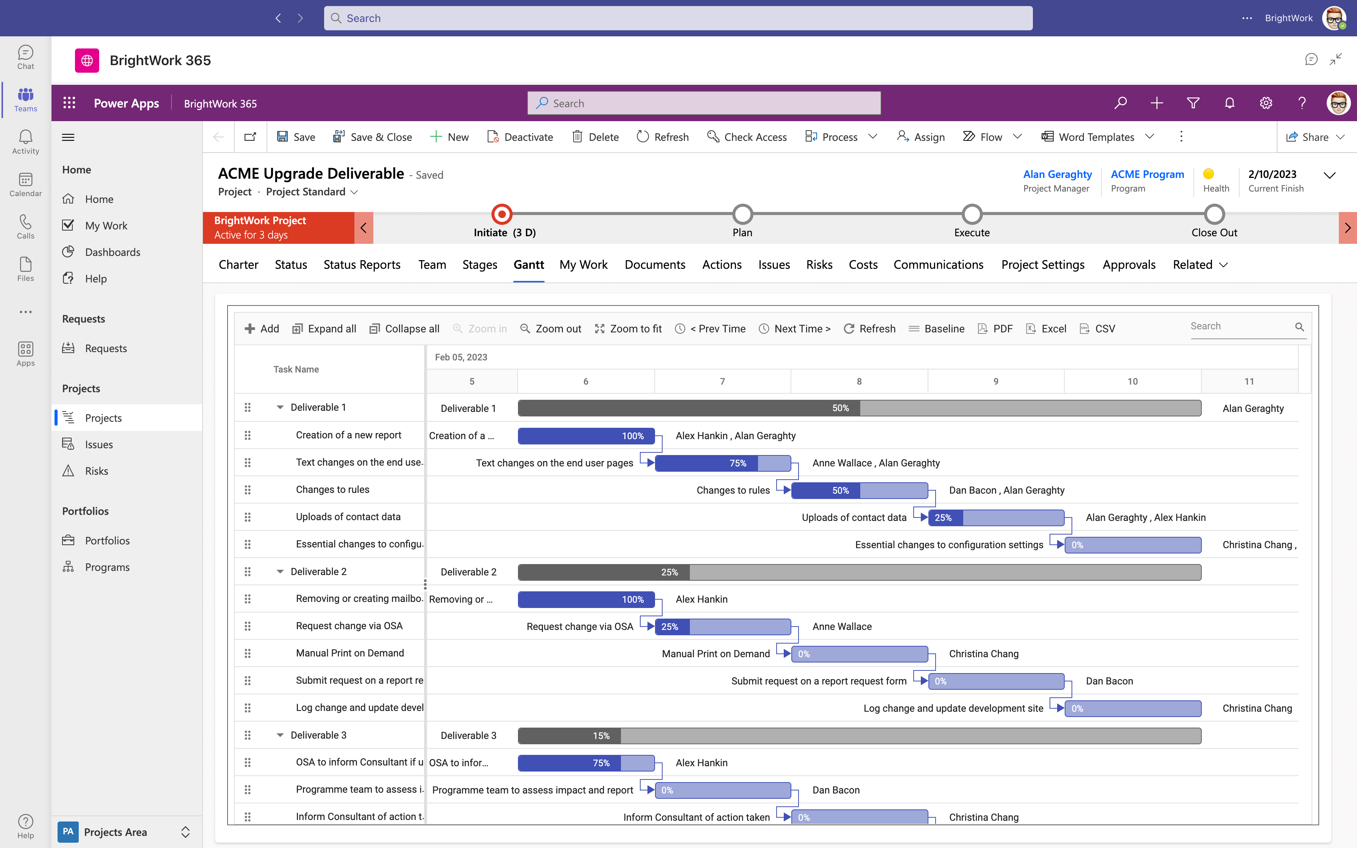Switch to the Project Settings tab
Viewport: 1357px width, 848px height.
pos(1043,265)
